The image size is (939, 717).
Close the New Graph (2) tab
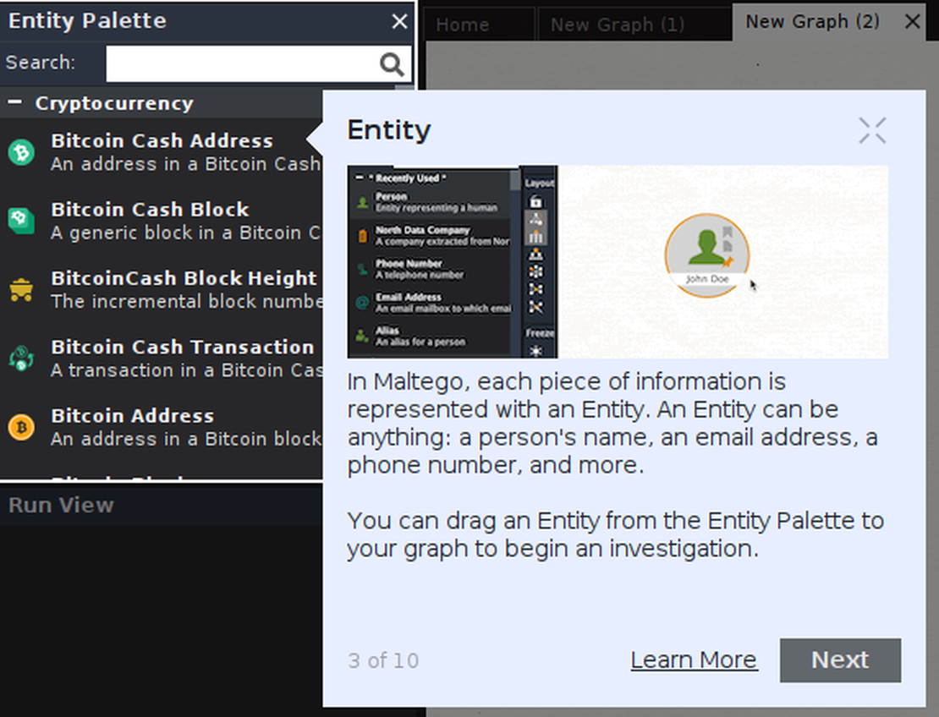[x=913, y=22]
